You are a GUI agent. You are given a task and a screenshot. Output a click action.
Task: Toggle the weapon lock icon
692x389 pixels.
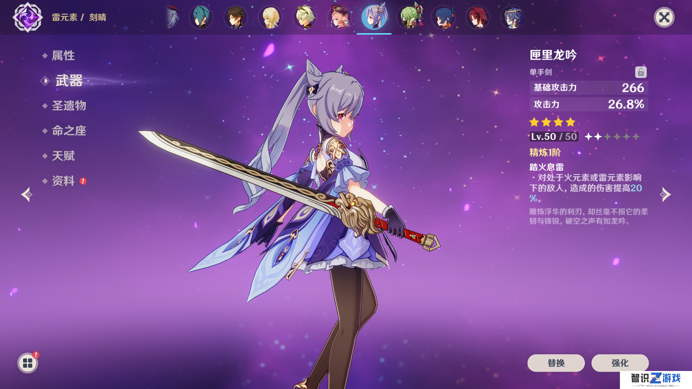640,72
